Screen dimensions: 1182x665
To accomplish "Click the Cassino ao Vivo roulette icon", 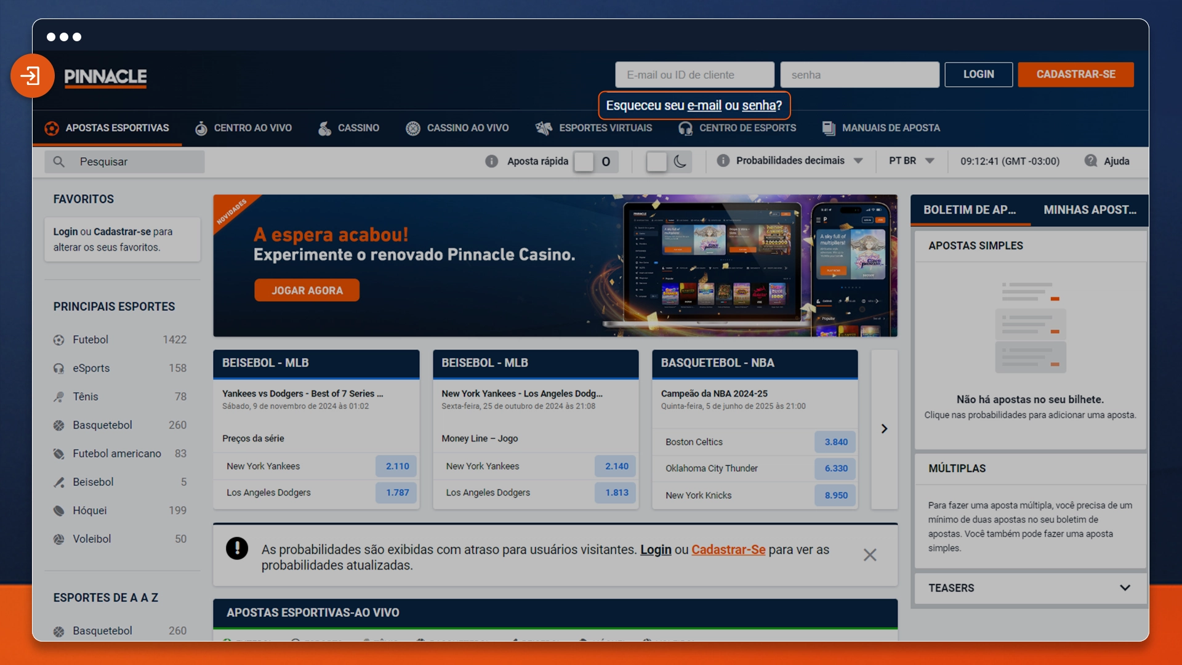I will (412, 128).
